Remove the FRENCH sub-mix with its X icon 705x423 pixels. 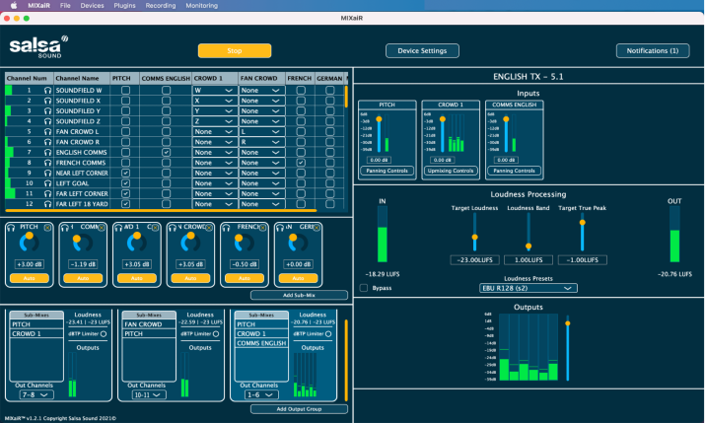263,228
